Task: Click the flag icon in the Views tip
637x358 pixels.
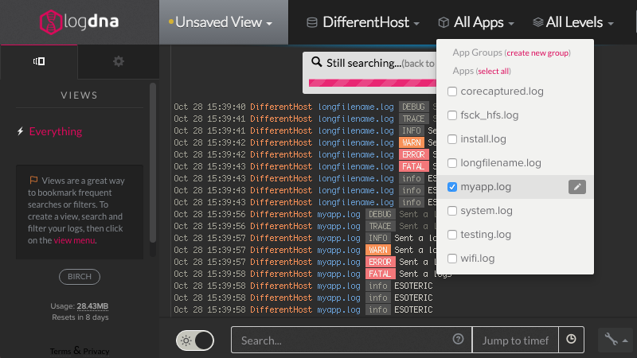Action: click(x=33, y=180)
